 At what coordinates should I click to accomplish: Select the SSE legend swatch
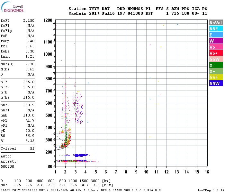click(x=216, y=77)
